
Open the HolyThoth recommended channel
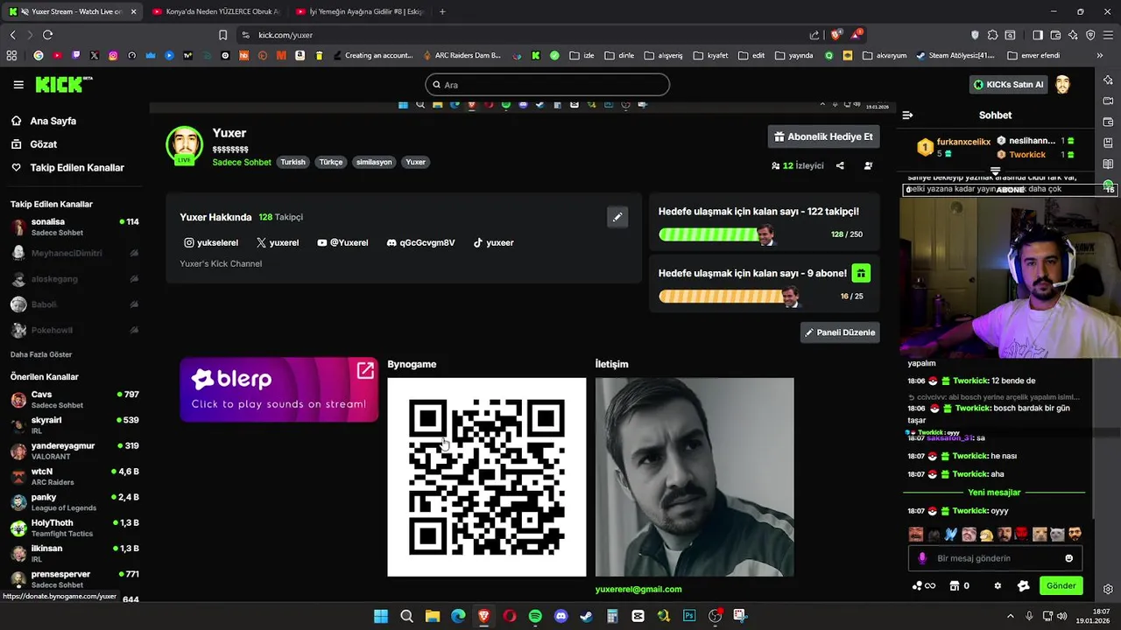click(x=74, y=528)
